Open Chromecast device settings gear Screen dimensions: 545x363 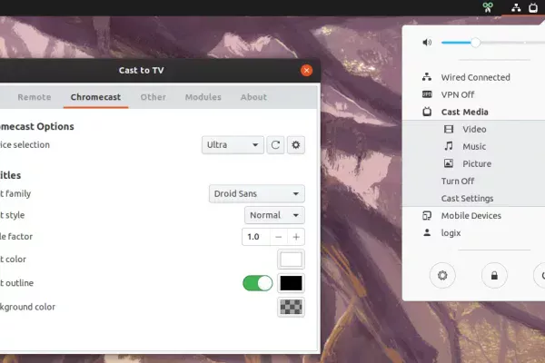(x=296, y=145)
